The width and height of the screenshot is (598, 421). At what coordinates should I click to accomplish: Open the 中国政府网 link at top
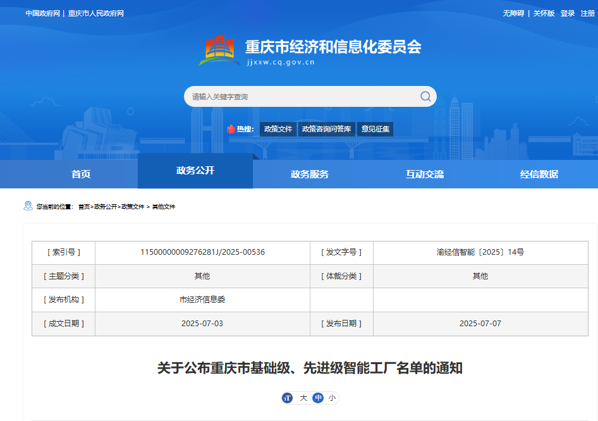coord(42,13)
